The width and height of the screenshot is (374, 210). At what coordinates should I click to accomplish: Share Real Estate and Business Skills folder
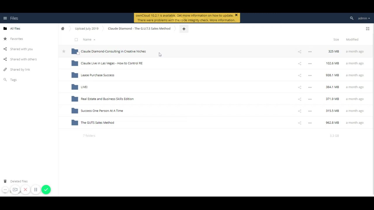tap(299, 99)
